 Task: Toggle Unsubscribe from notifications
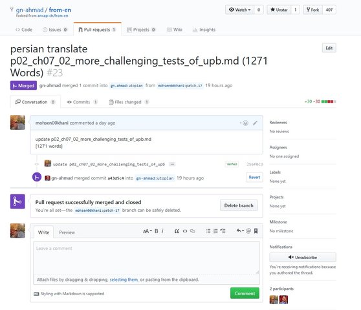(303, 258)
